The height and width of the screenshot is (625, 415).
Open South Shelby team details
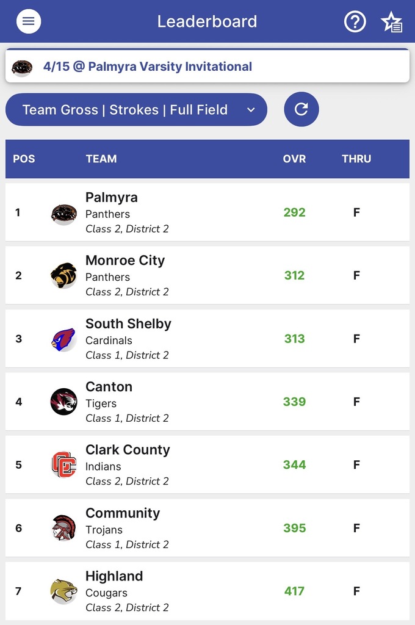(128, 324)
